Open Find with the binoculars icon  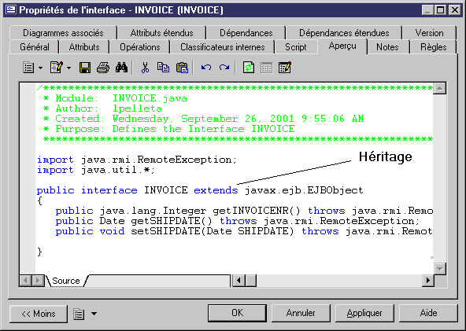tap(121, 68)
